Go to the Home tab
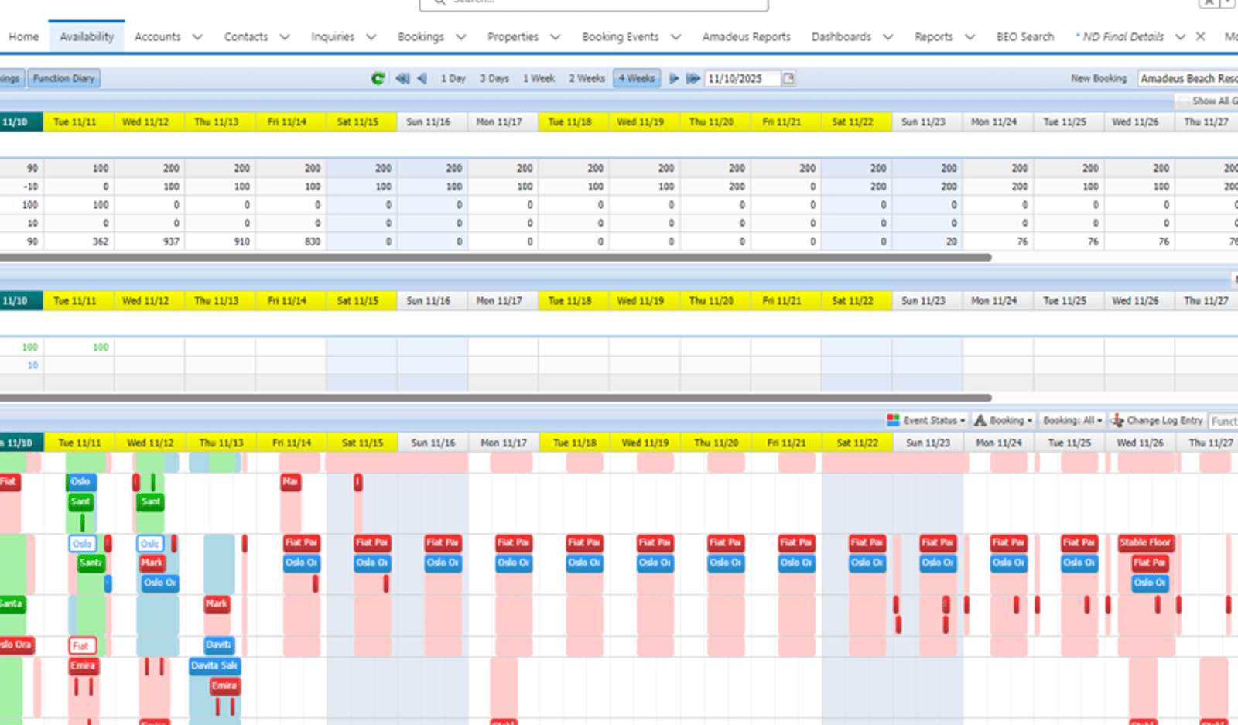The image size is (1238, 725). (23, 36)
